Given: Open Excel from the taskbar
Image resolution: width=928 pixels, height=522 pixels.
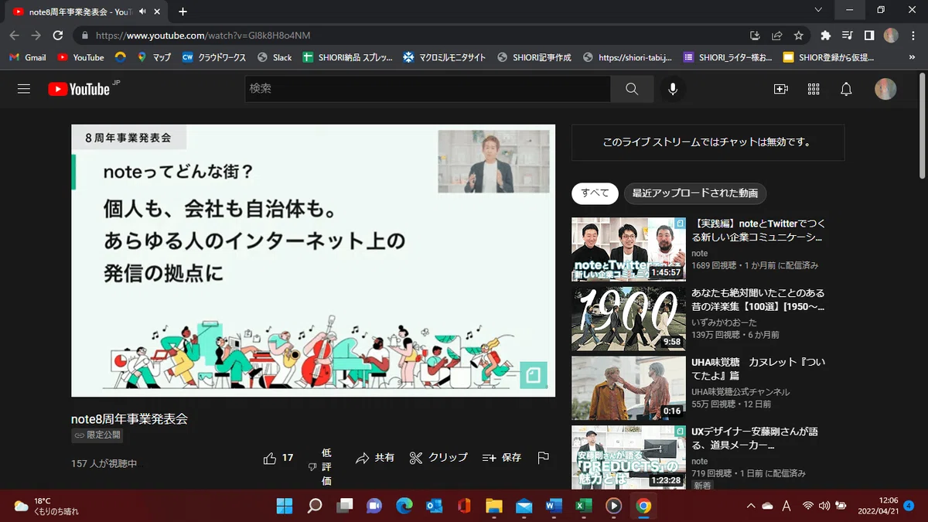Looking at the screenshot, I should (583, 506).
